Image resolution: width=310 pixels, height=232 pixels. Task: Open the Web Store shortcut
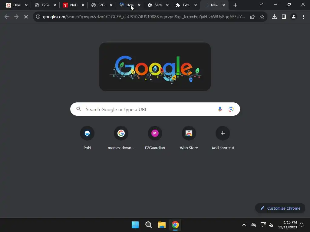coord(189,138)
